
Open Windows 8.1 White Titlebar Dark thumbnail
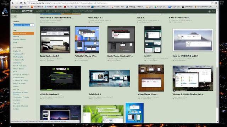click(x=193, y=78)
